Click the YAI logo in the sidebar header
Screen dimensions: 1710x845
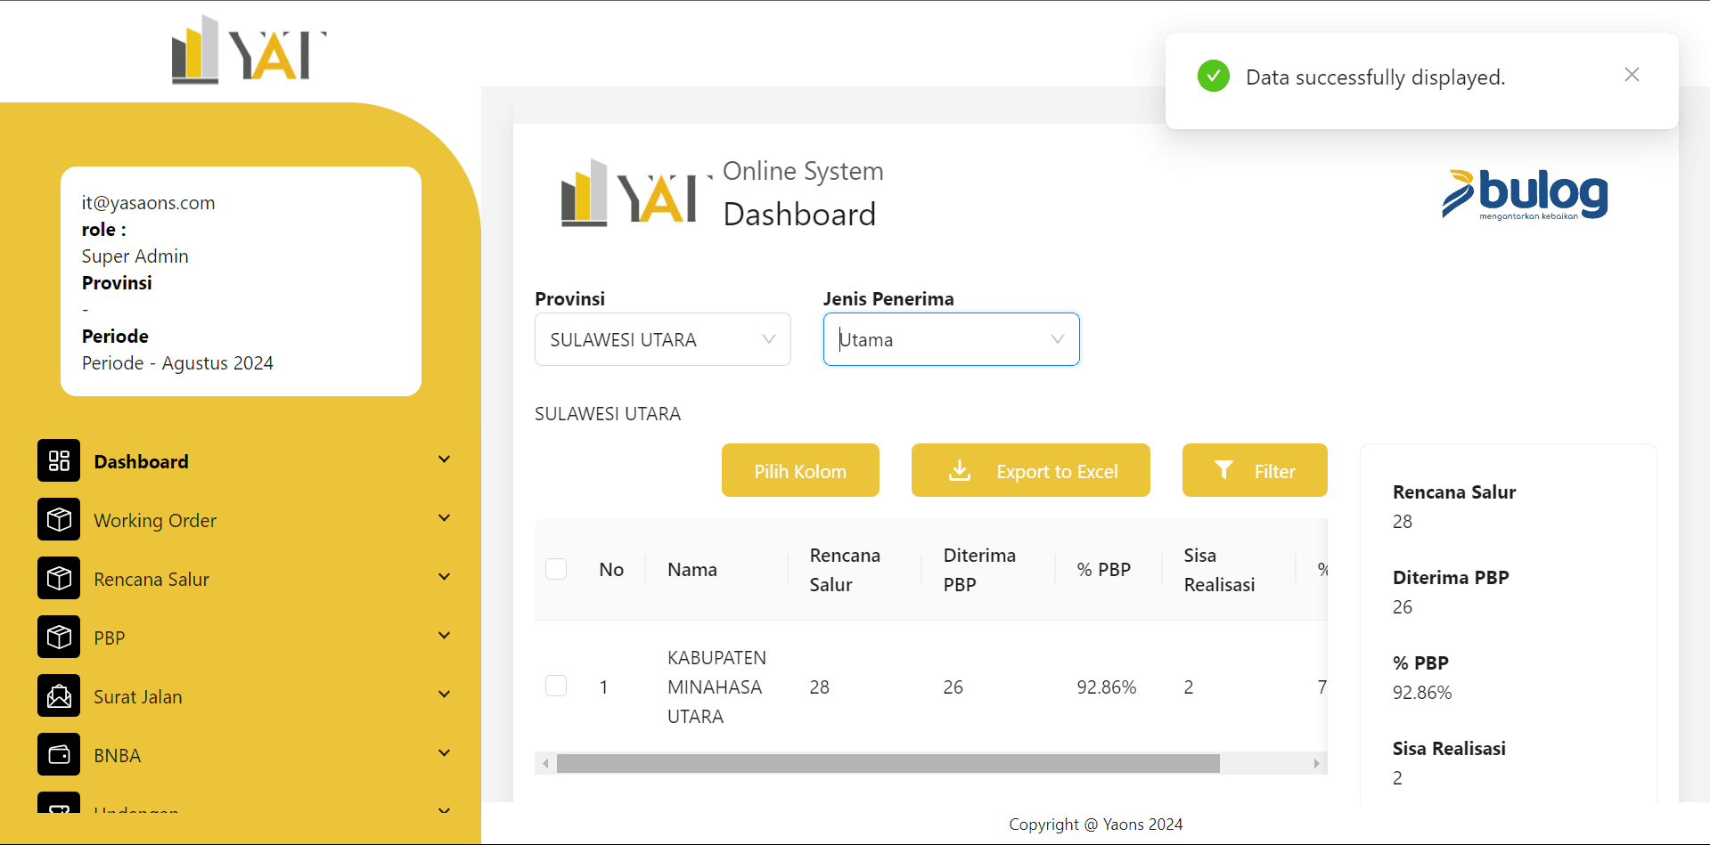click(249, 52)
